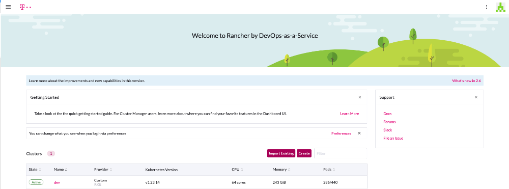Screen dimensions: 509x189
Task: Open the Docs support link
Action: [x=387, y=114]
